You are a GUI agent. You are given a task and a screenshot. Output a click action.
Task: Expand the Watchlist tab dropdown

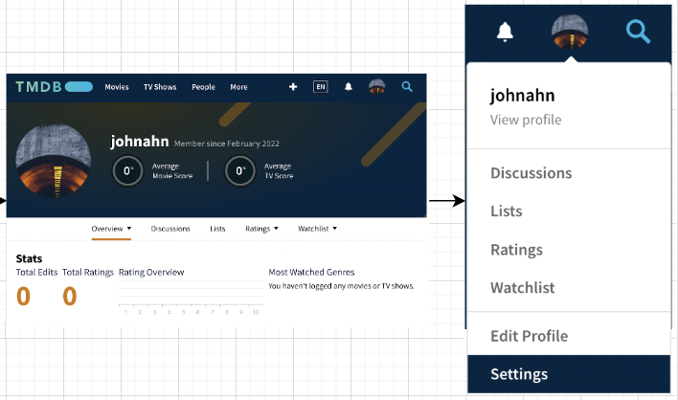[x=317, y=229]
